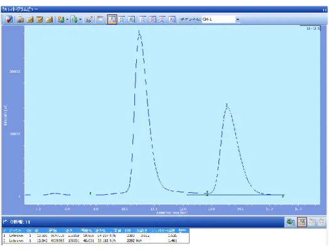The width and height of the screenshot is (329, 250).
Task: Click the pencil edit icon in the toolbar
Action: tap(89, 19)
